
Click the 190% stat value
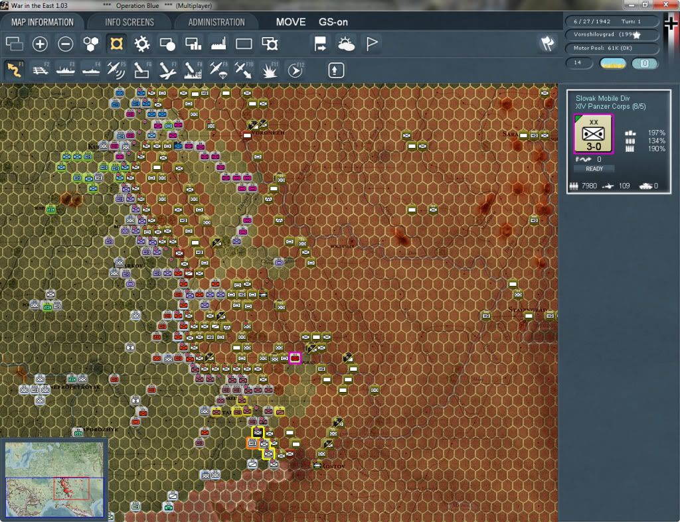pos(656,149)
